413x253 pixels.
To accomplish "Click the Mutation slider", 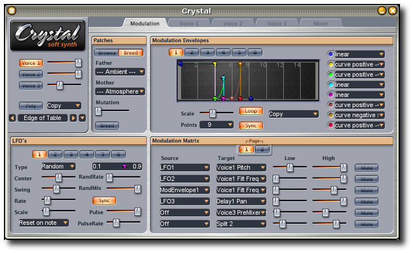I will click(112, 112).
